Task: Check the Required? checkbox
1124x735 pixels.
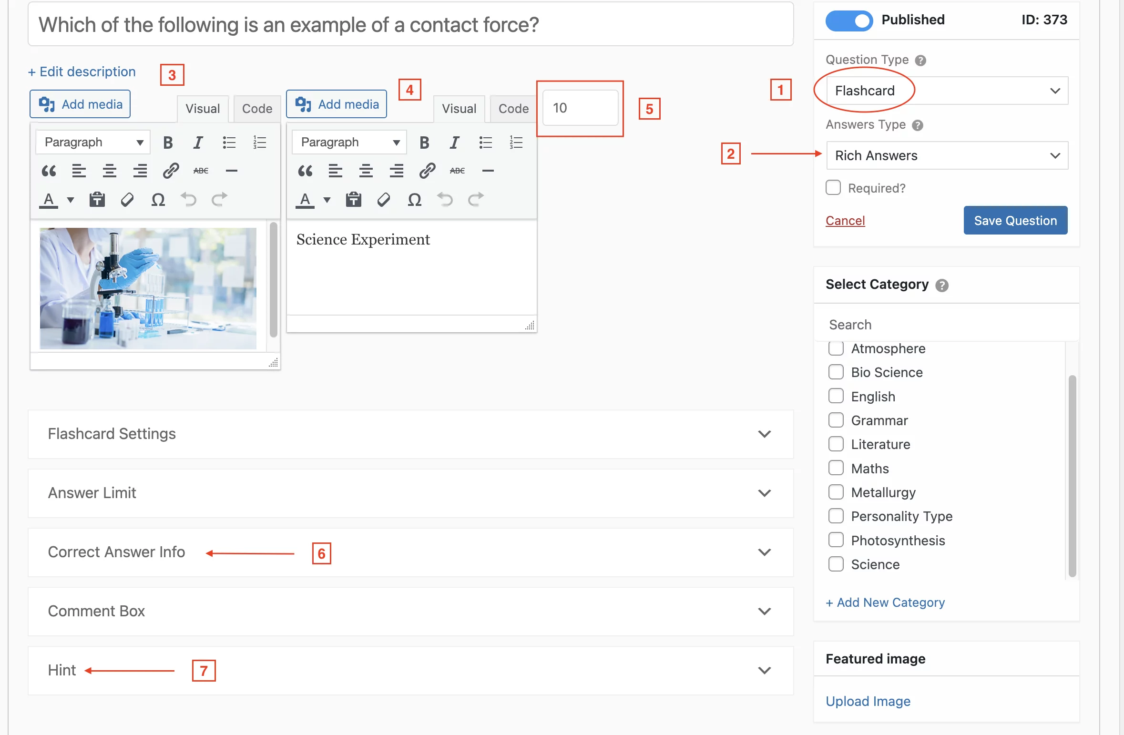Action: [833, 187]
